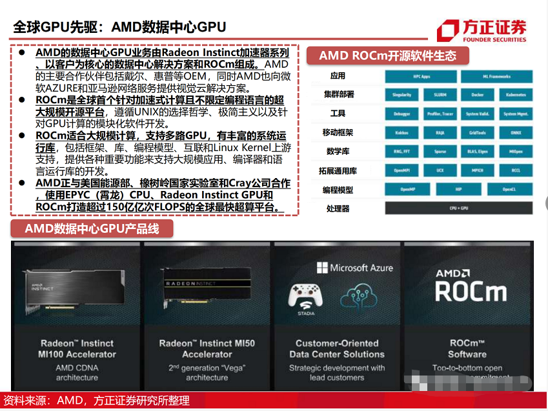Click the 拓展通用库 row label
Image resolution: width=548 pixels, height=411 pixels.
(x=338, y=171)
